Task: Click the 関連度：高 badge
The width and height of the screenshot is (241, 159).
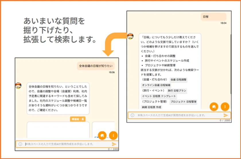Action: coord(78,119)
